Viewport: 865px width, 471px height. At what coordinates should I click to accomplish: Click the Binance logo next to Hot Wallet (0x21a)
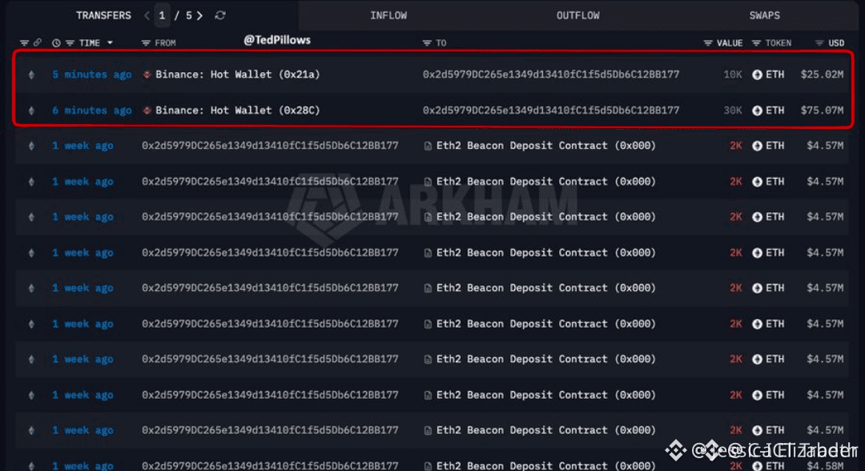tap(147, 74)
